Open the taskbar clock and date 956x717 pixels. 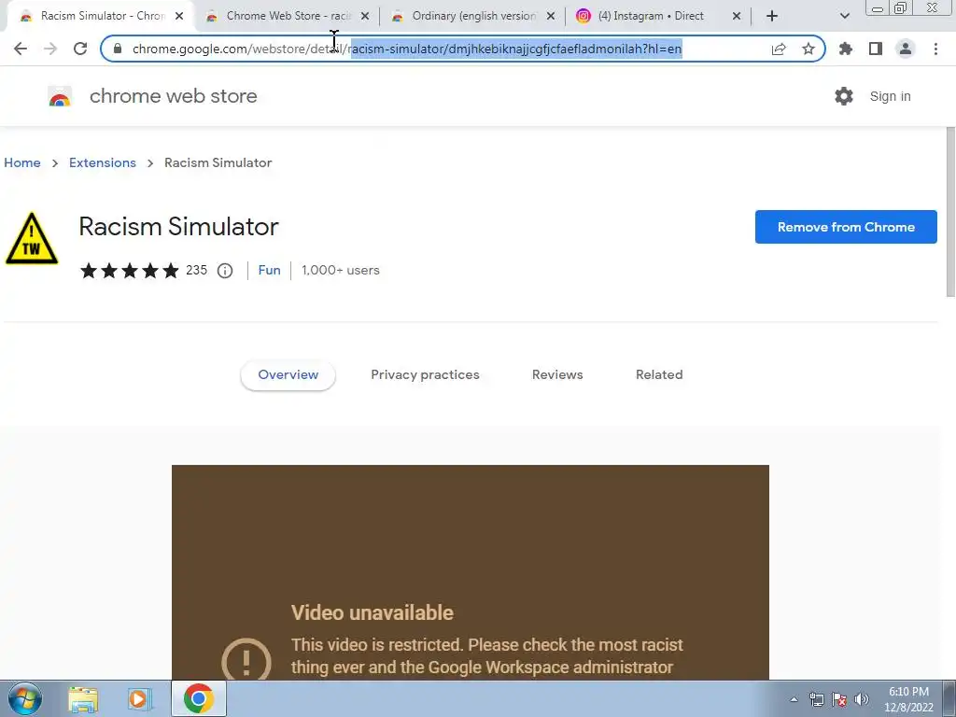(908, 699)
